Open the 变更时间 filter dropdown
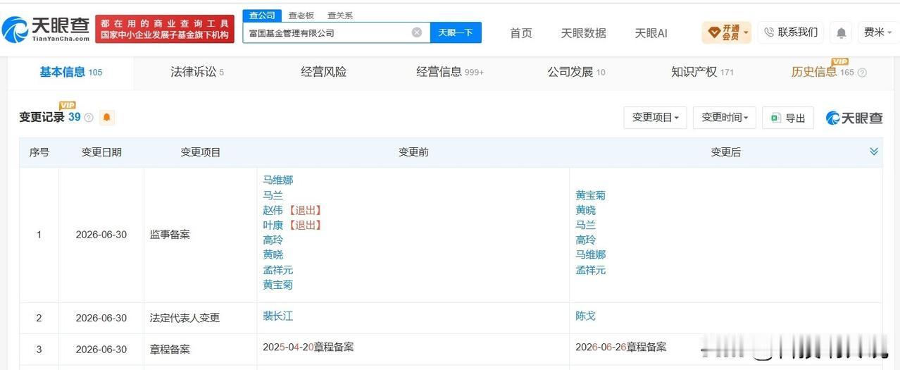Viewport: 900px width, 370px height. tap(724, 118)
